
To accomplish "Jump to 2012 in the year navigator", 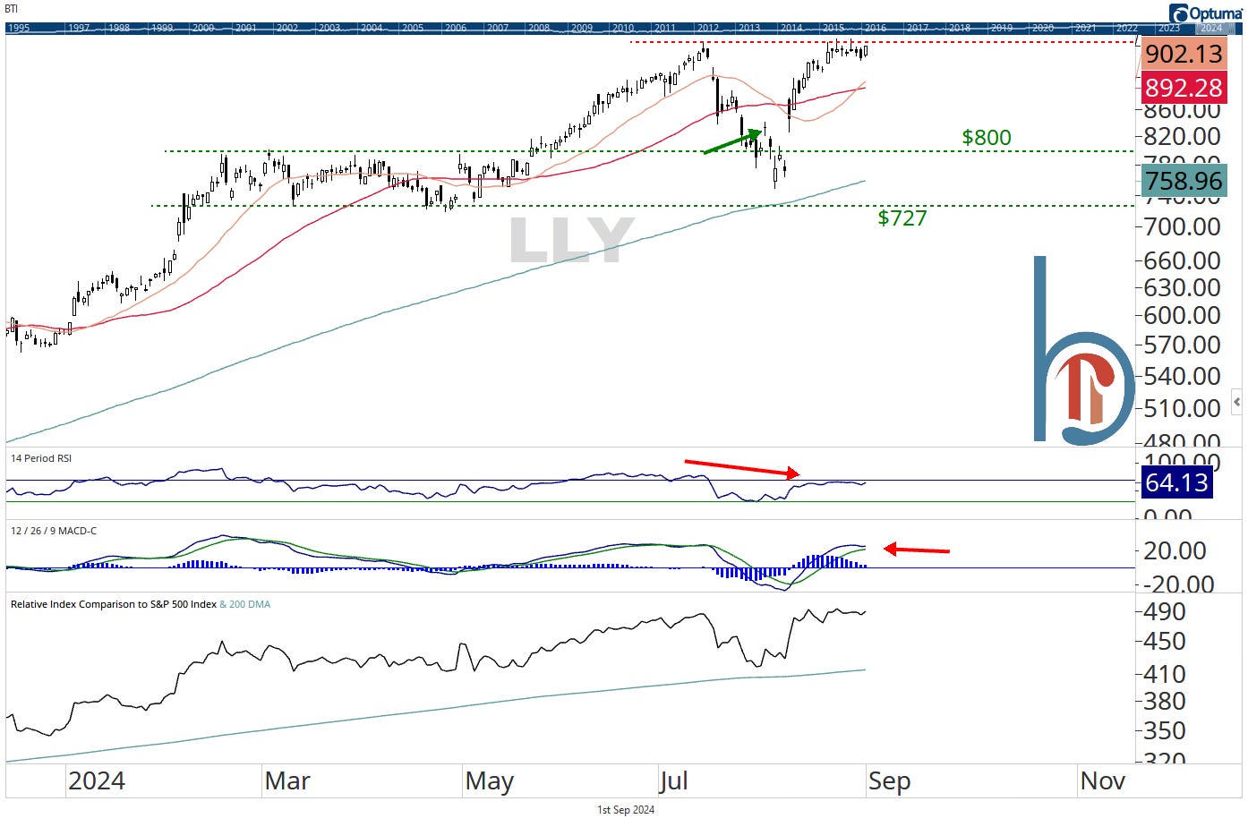I will (x=707, y=28).
